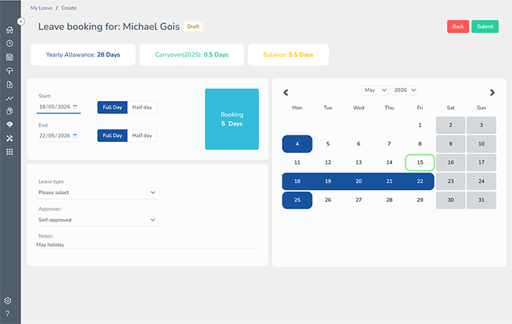
Task: Select May 7 in the calendar
Action: (x=389, y=143)
